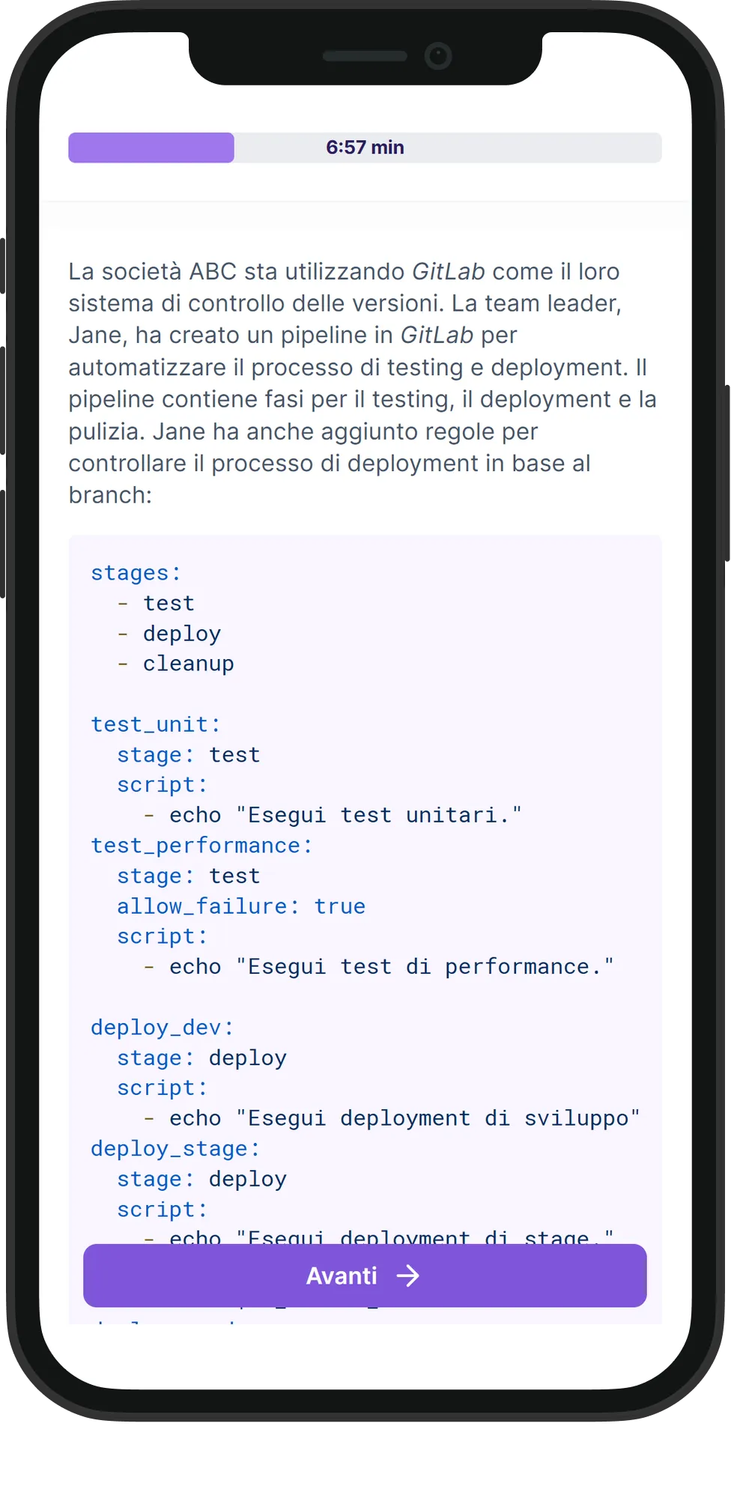The image size is (731, 1501).
Task: Click the 'stages:' key in the code
Action: tap(136, 573)
